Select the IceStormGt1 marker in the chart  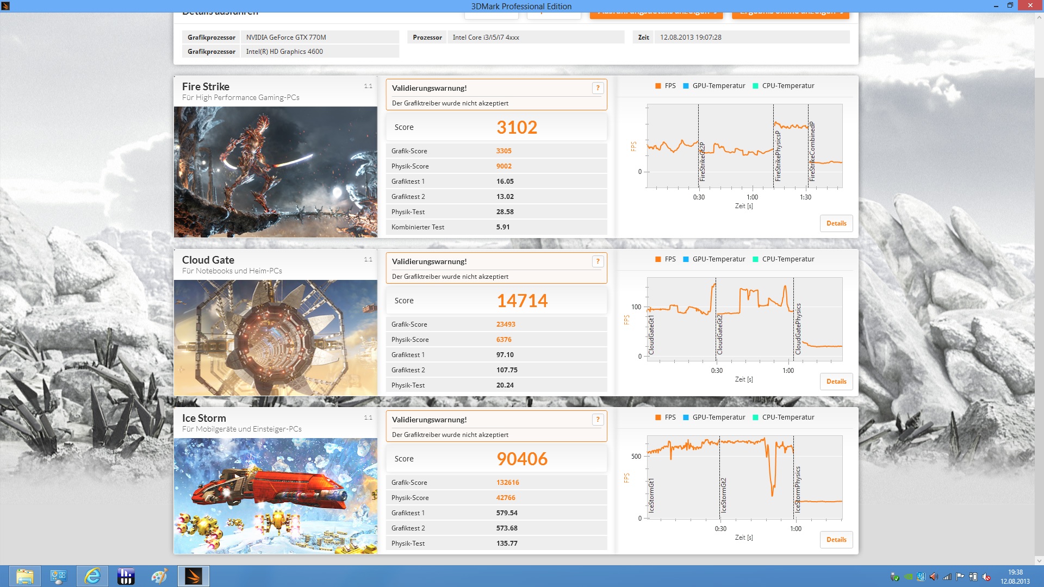point(651,496)
